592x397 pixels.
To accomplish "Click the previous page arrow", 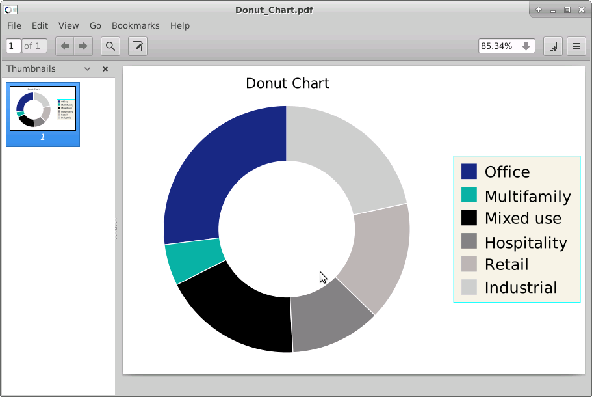I will click(64, 46).
